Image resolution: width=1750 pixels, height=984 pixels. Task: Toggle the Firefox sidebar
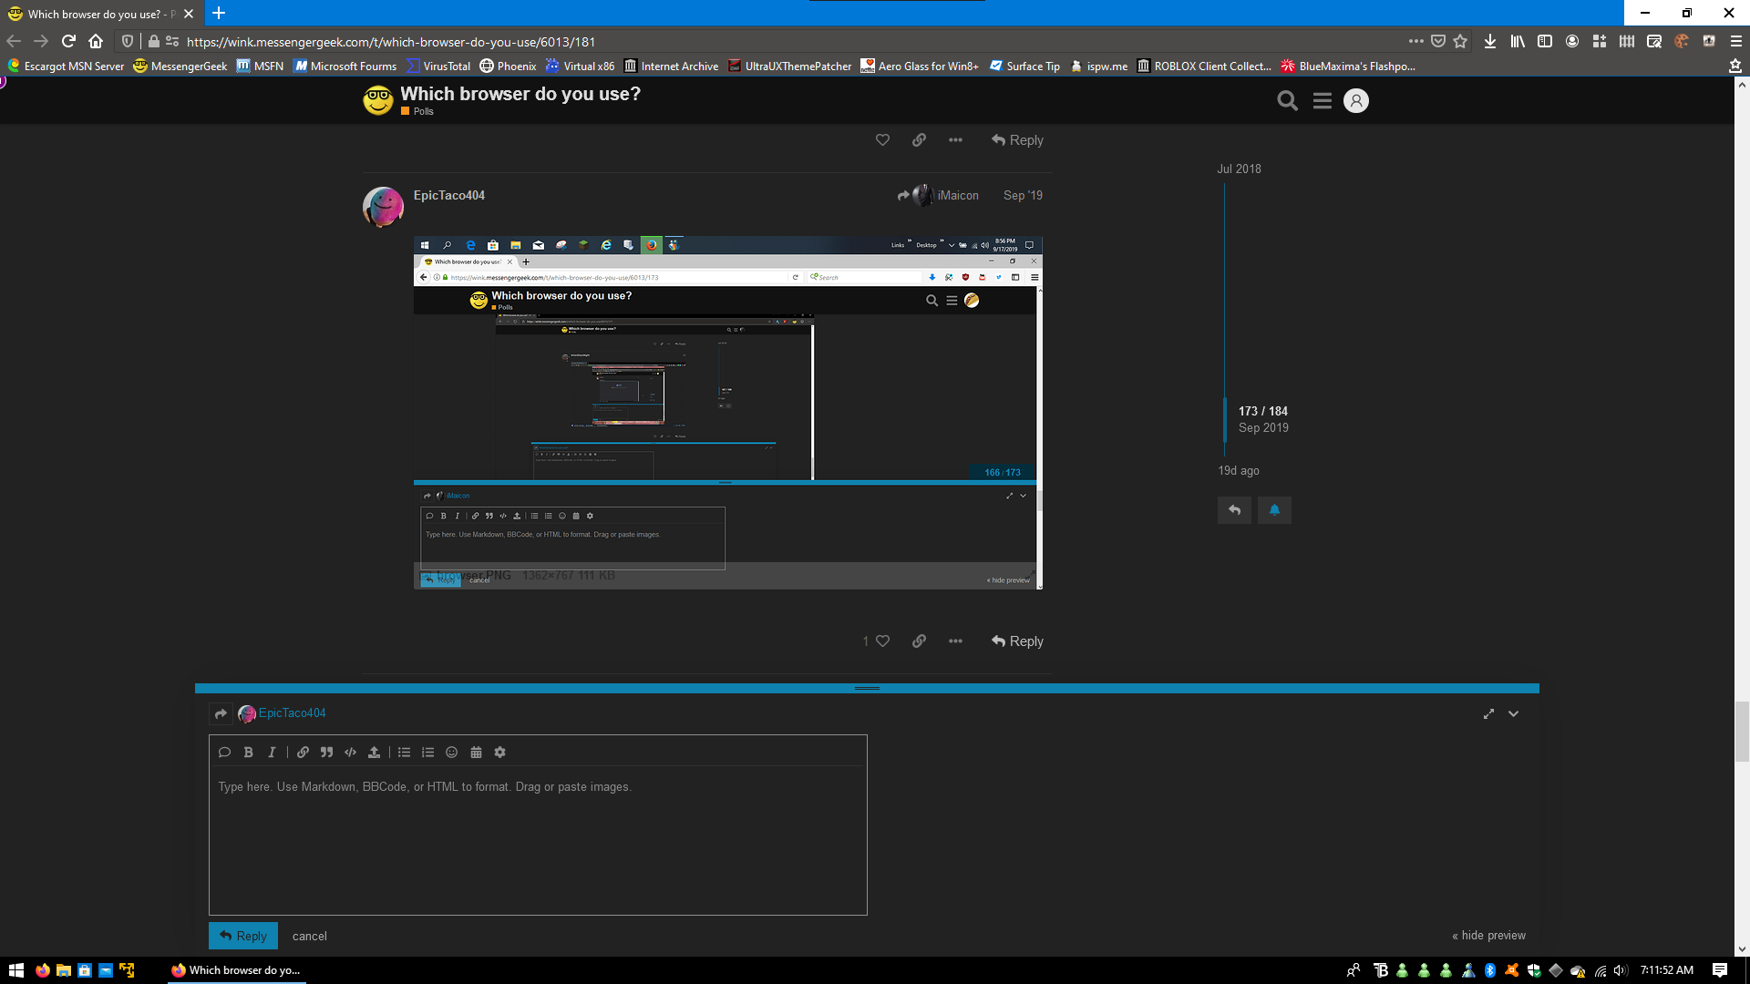pos(1545,41)
